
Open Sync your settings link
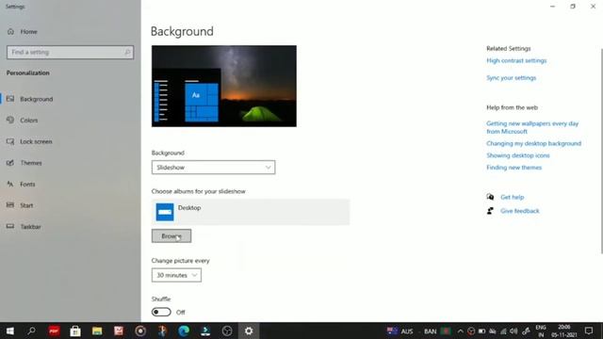click(x=511, y=77)
